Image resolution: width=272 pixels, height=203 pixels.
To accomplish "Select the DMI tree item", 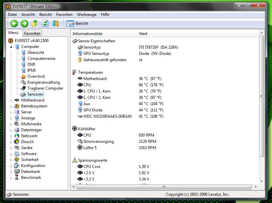I will point(31,64).
